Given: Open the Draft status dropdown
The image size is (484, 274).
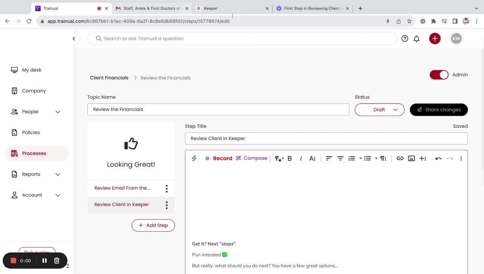Looking at the screenshot, I should pyautogui.click(x=379, y=110).
